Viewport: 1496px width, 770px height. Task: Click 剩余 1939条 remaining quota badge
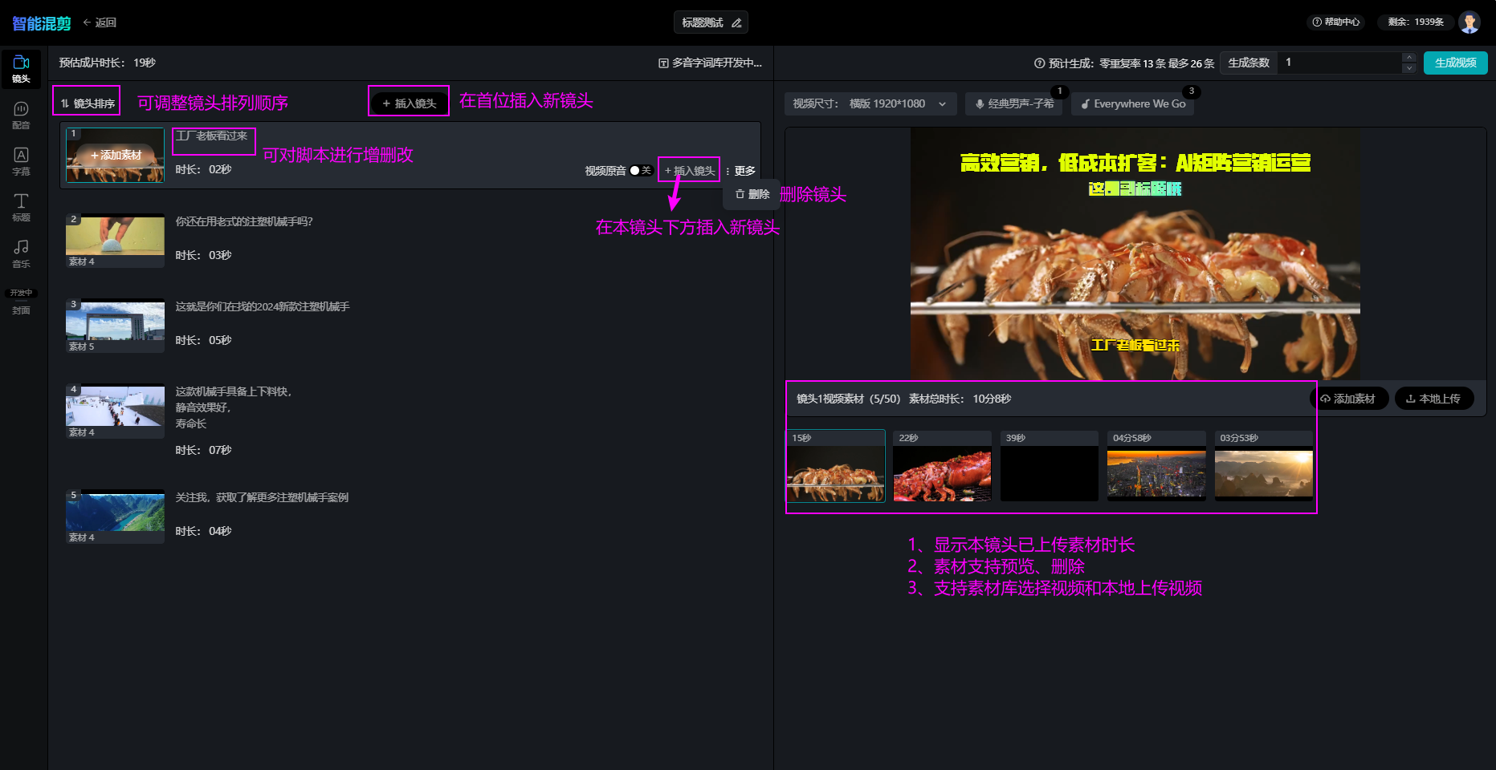click(1417, 22)
